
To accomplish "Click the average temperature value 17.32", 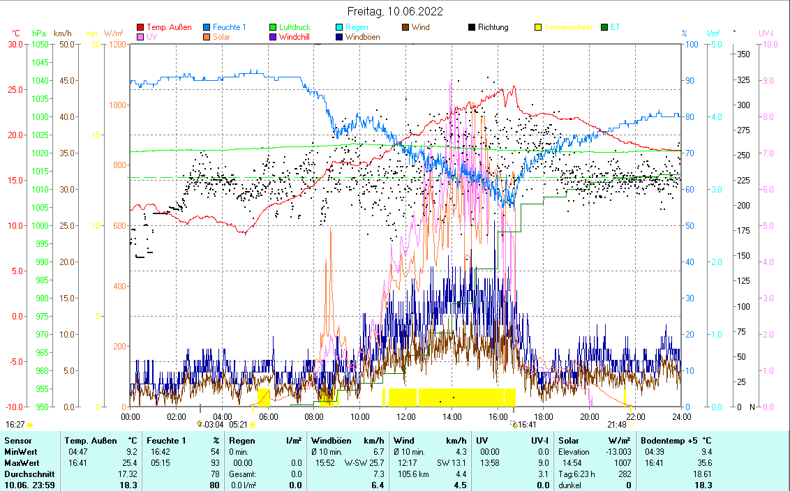I will point(128,474).
